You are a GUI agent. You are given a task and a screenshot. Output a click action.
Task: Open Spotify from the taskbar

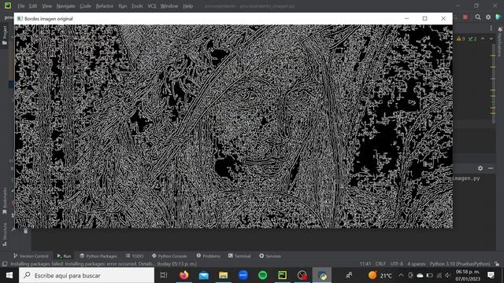tap(262, 275)
